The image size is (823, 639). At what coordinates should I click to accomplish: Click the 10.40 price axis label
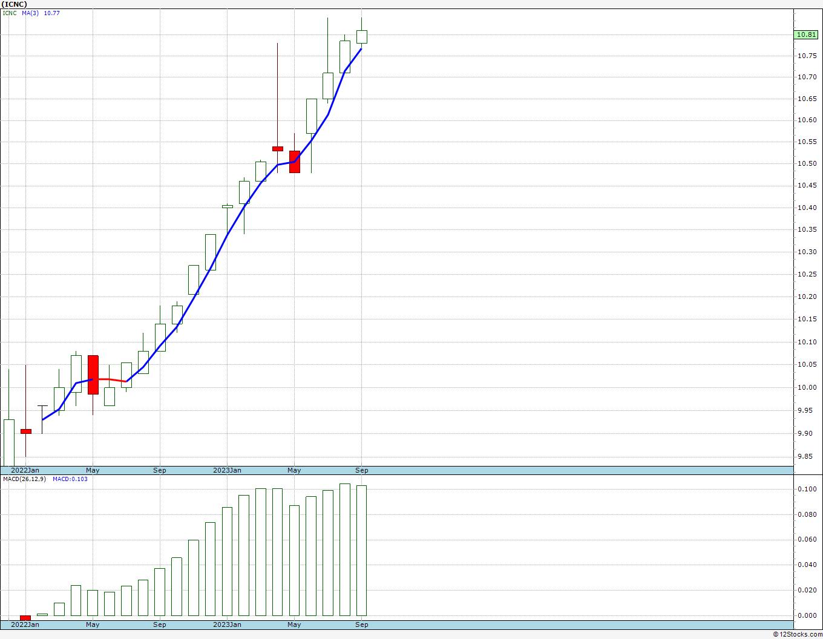[x=806, y=208]
